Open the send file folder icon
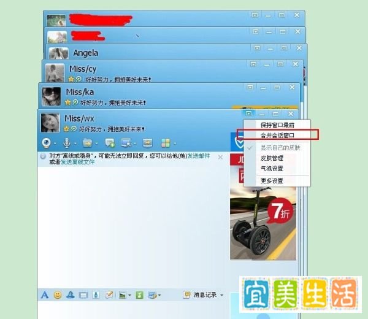The image size is (368, 319). tap(88, 143)
